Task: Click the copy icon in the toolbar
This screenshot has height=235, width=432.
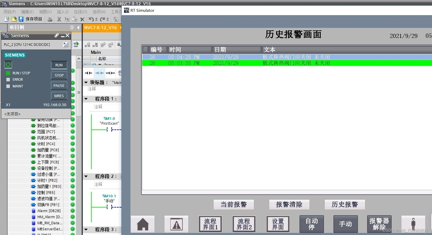Action: click(67, 19)
